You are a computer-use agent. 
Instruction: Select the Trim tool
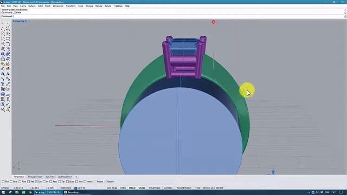point(3,69)
